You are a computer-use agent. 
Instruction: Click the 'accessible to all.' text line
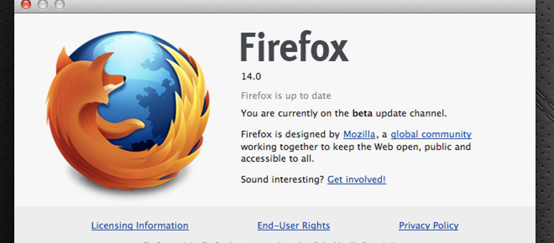coord(278,159)
